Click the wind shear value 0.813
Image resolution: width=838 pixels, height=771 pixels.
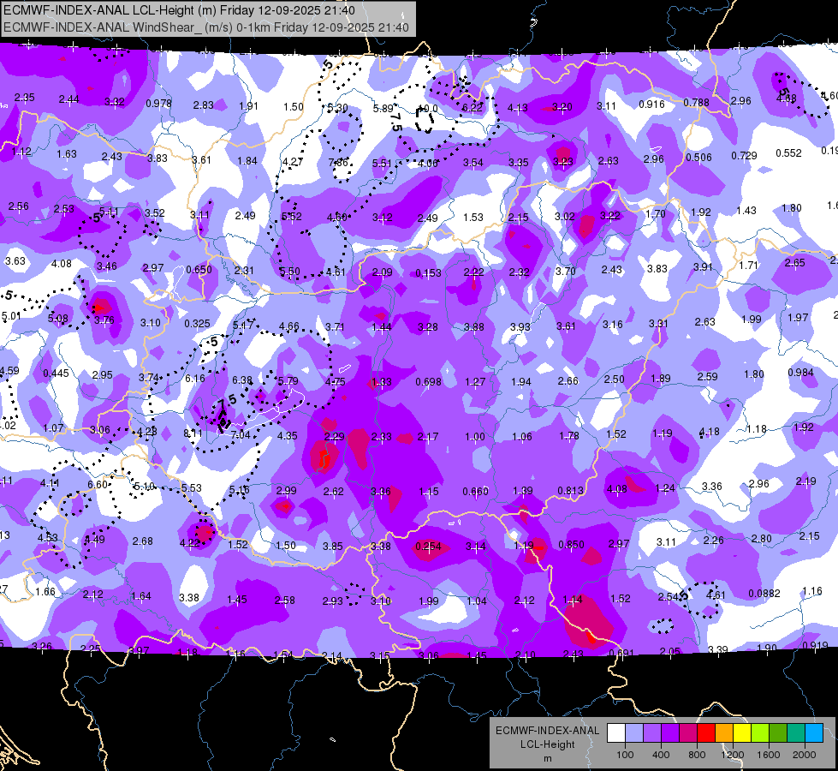coord(570,491)
